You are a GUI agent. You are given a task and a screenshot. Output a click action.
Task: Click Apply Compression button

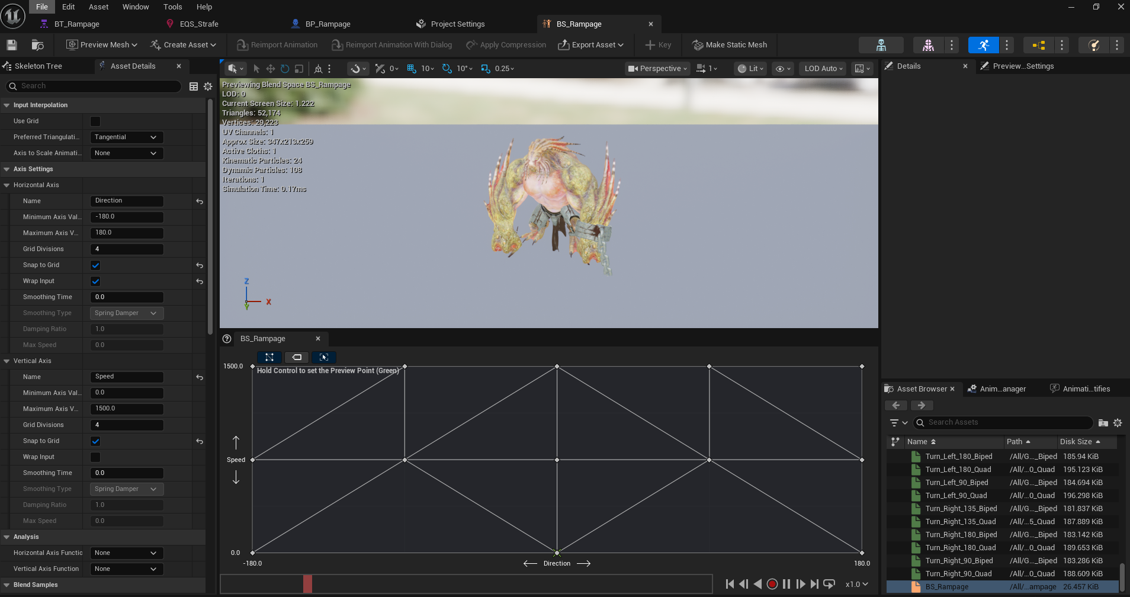506,45
